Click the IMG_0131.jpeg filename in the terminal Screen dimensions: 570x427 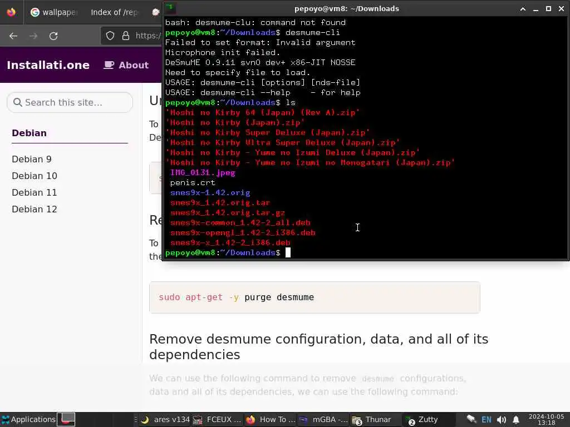pos(203,173)
